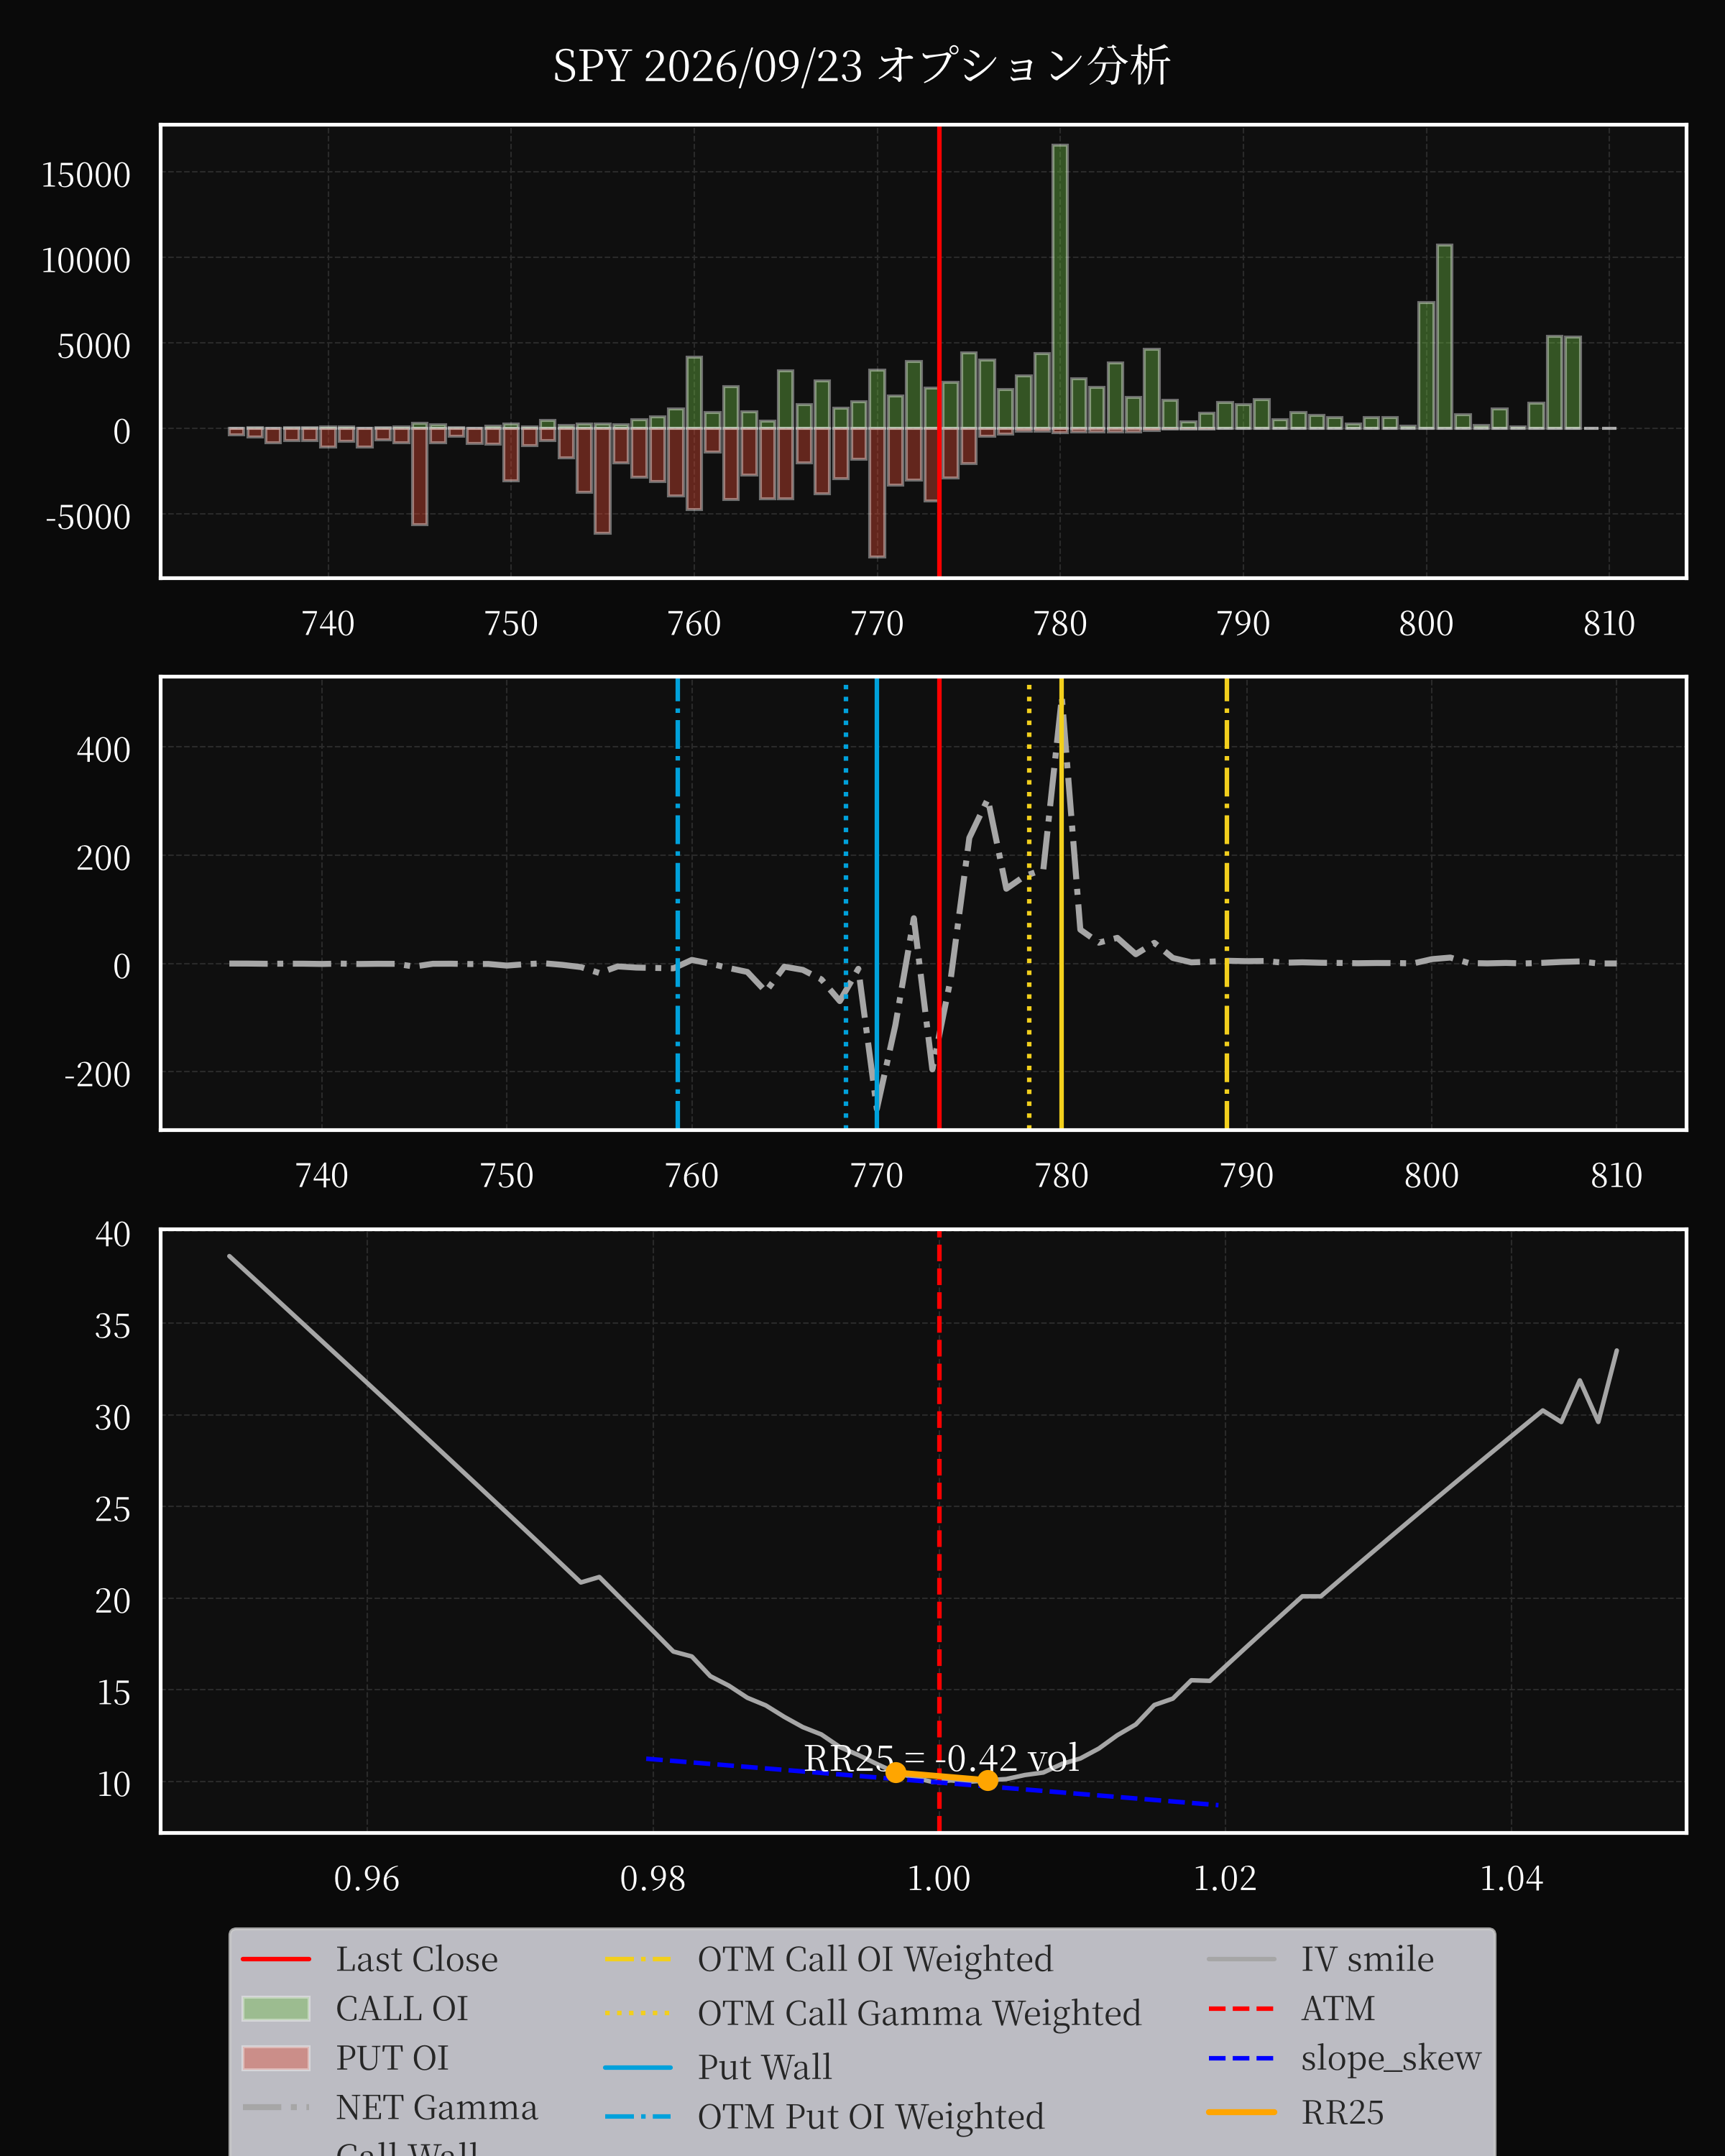Click the blue dash-dot vertical line near 759
Screen dimensions: 1725x2156
point(678,903)
